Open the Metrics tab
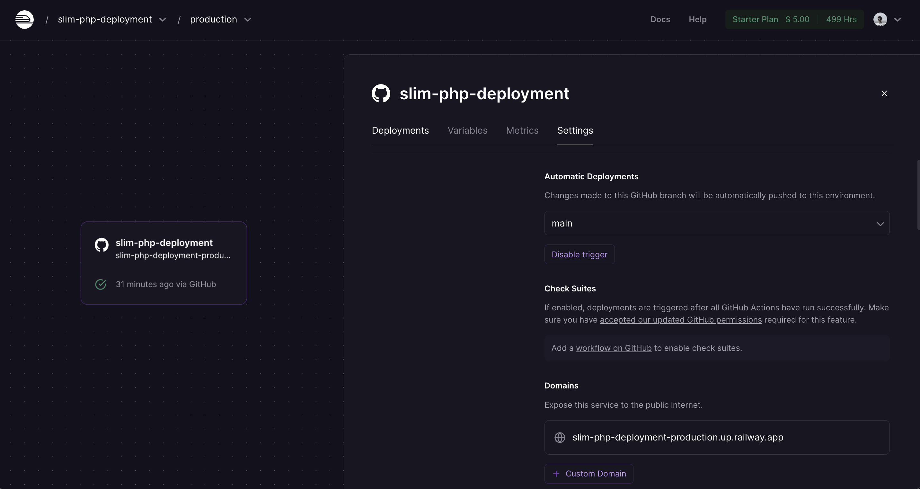The height and width of the screenshot is (489, 920). [522, 130]
